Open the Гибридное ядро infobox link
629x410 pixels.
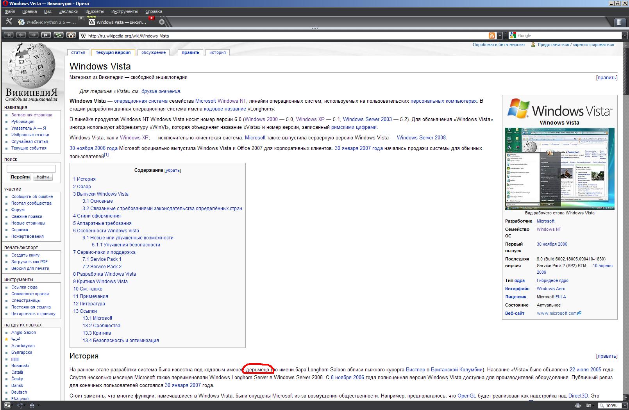pyautogui.click(x=552, y=280)
